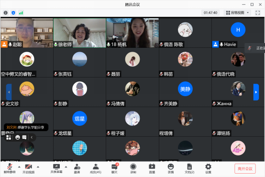Screen dimensions: 265x177
Task: Open the documents (2) panel
Action: 189,168
